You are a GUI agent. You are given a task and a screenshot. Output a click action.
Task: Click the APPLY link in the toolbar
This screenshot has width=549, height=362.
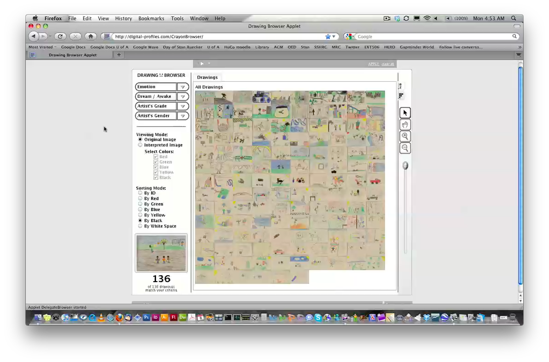coord(373,64)
